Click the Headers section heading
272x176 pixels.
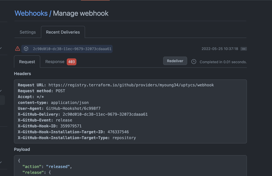(x=22, y=74)
